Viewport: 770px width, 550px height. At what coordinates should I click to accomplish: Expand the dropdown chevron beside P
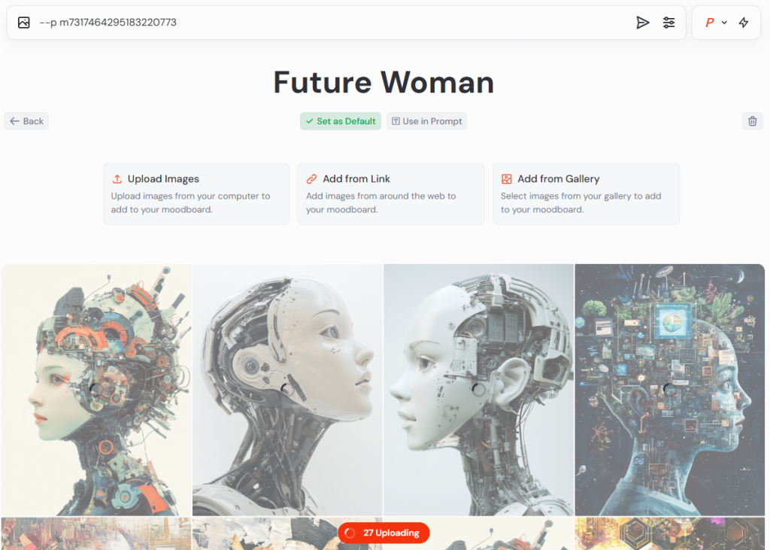tap(724, 23)
